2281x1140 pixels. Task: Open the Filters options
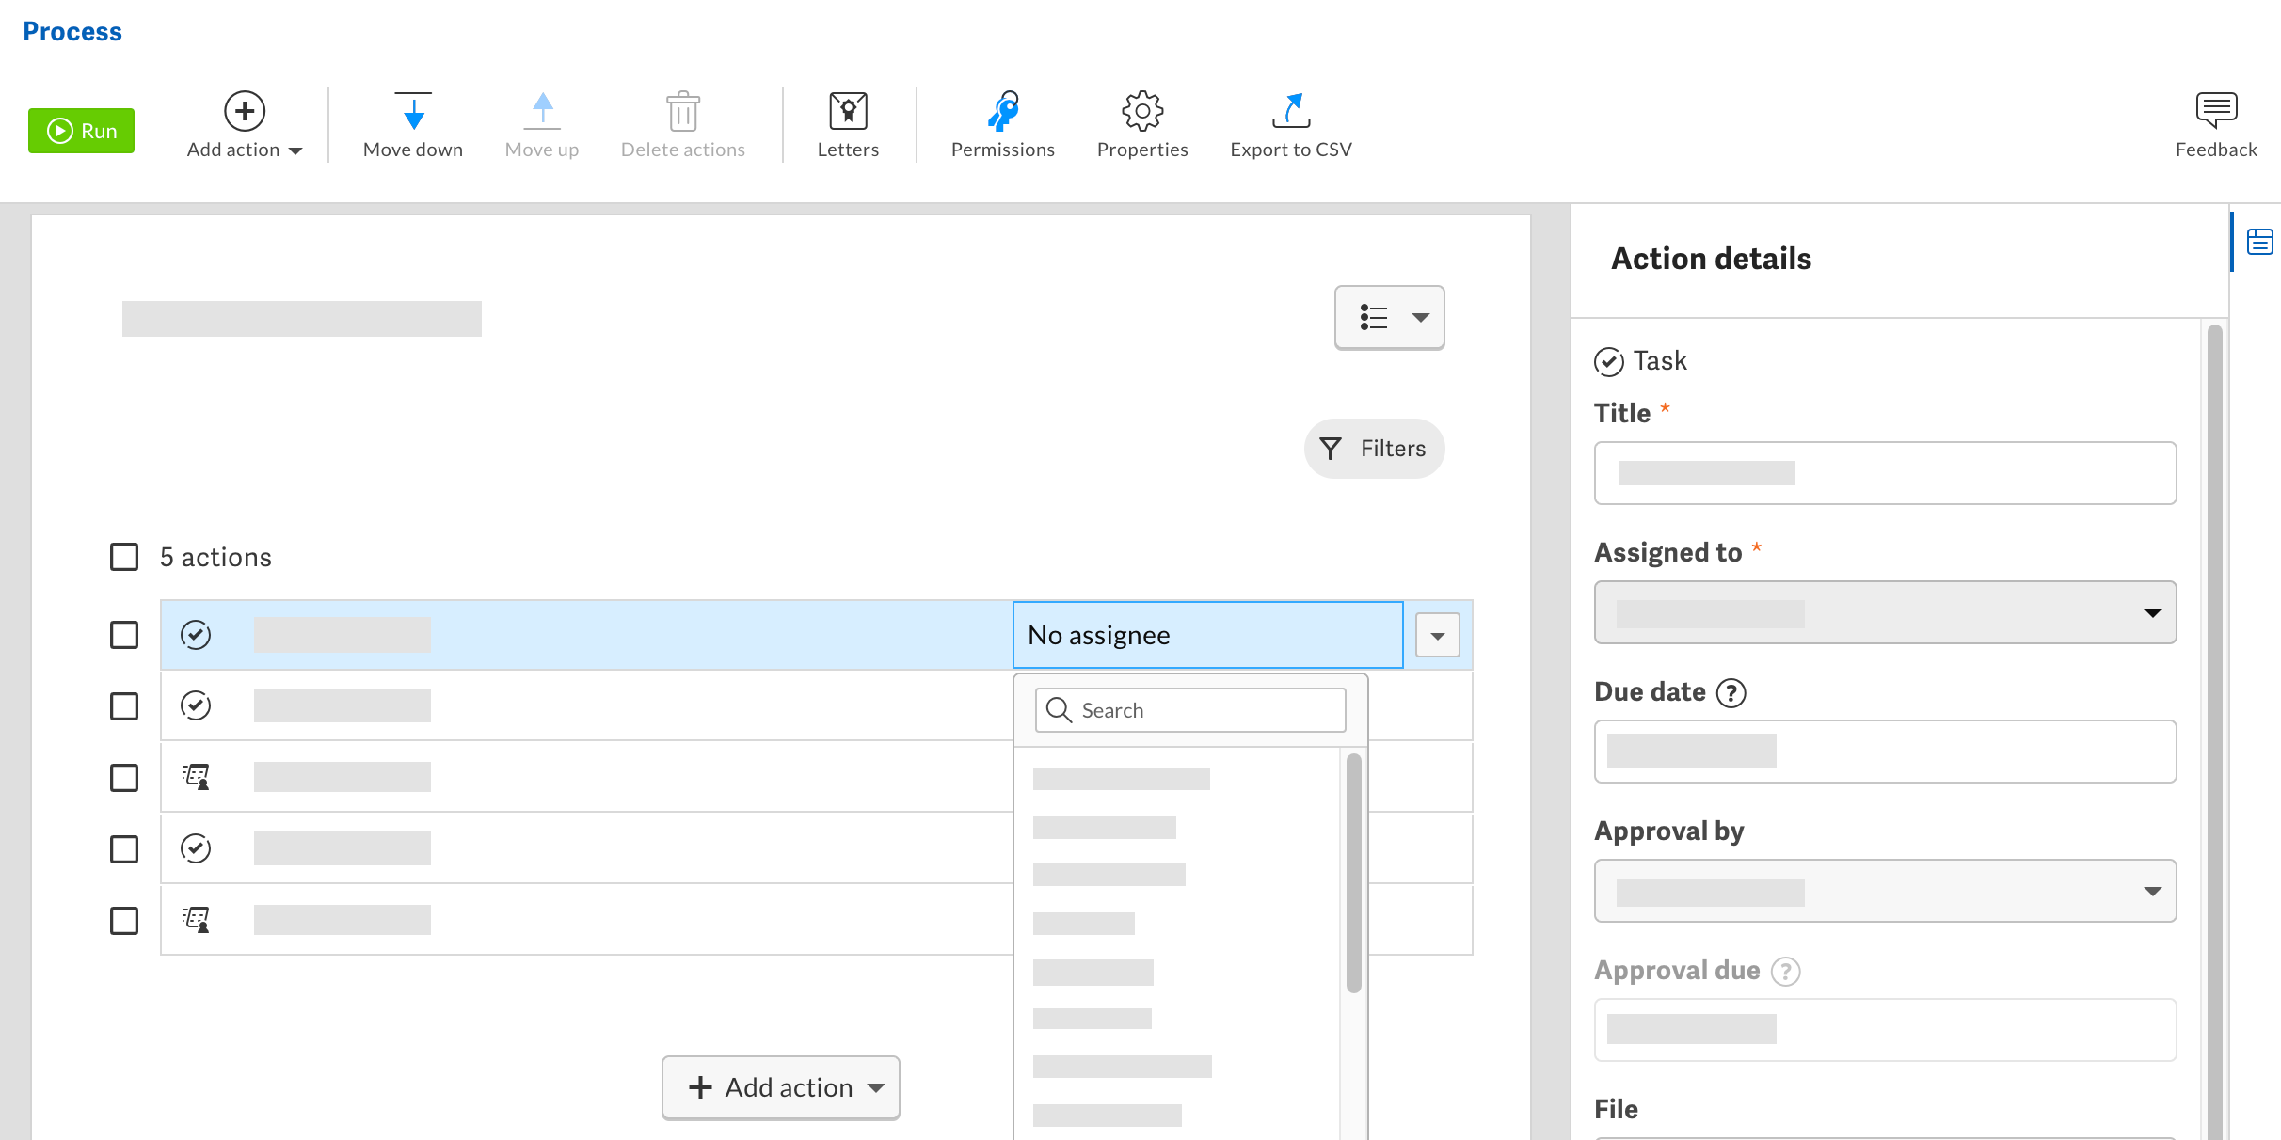(1374, 448)
